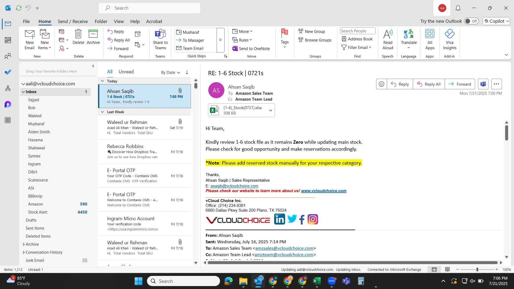Switch to the Unread filter

126,72
